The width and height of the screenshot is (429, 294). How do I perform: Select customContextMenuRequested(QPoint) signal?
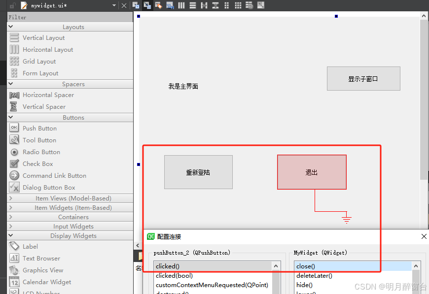(213, 285)
